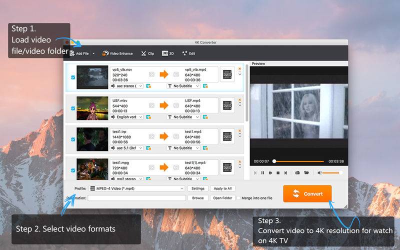This screenshot has height=250, width=400.
Task: Open subtitle dropdown for USF.mp4
Action: click(183, 117)
